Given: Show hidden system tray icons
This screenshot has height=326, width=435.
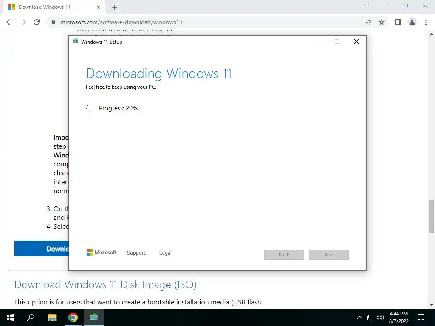Looking at the screenshot, I should tap(359, 318).
